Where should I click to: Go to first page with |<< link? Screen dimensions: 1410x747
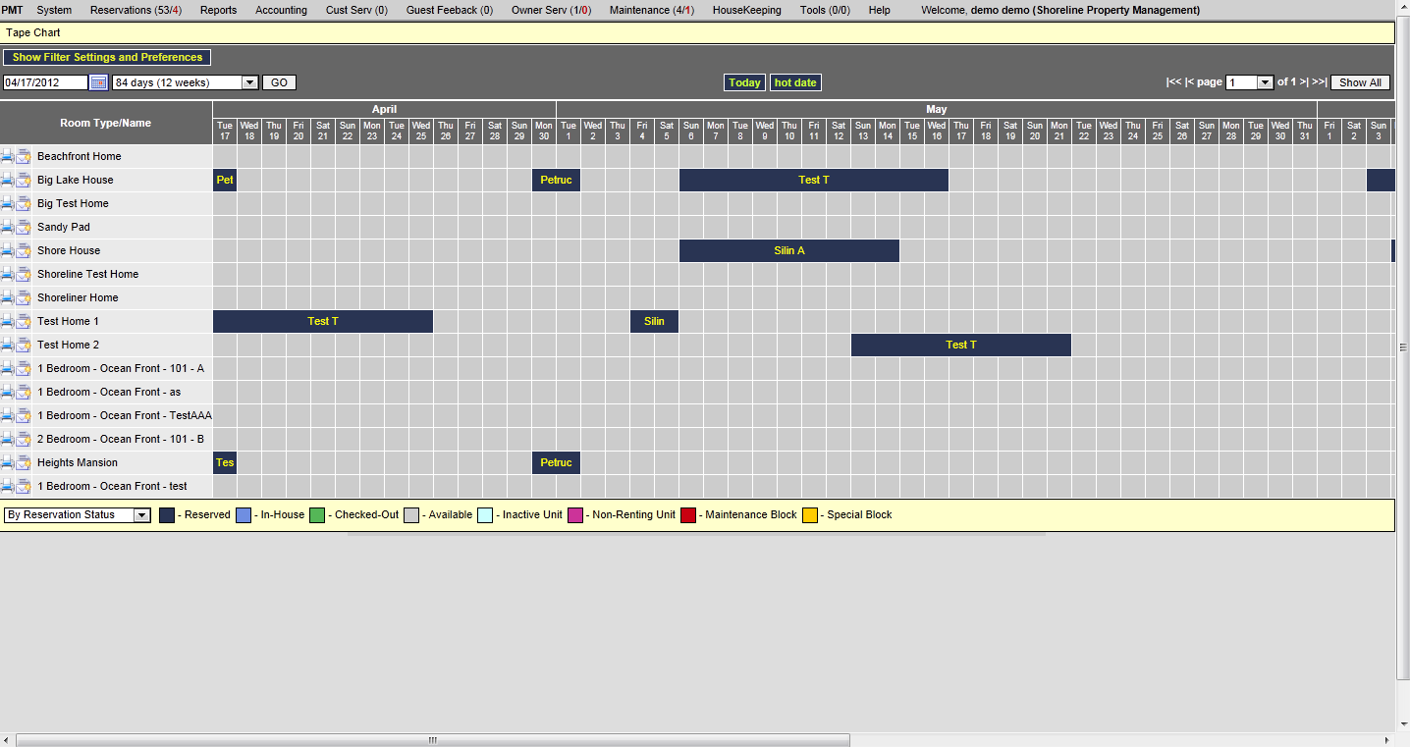pyautogui.click(x=1173, y=82)
